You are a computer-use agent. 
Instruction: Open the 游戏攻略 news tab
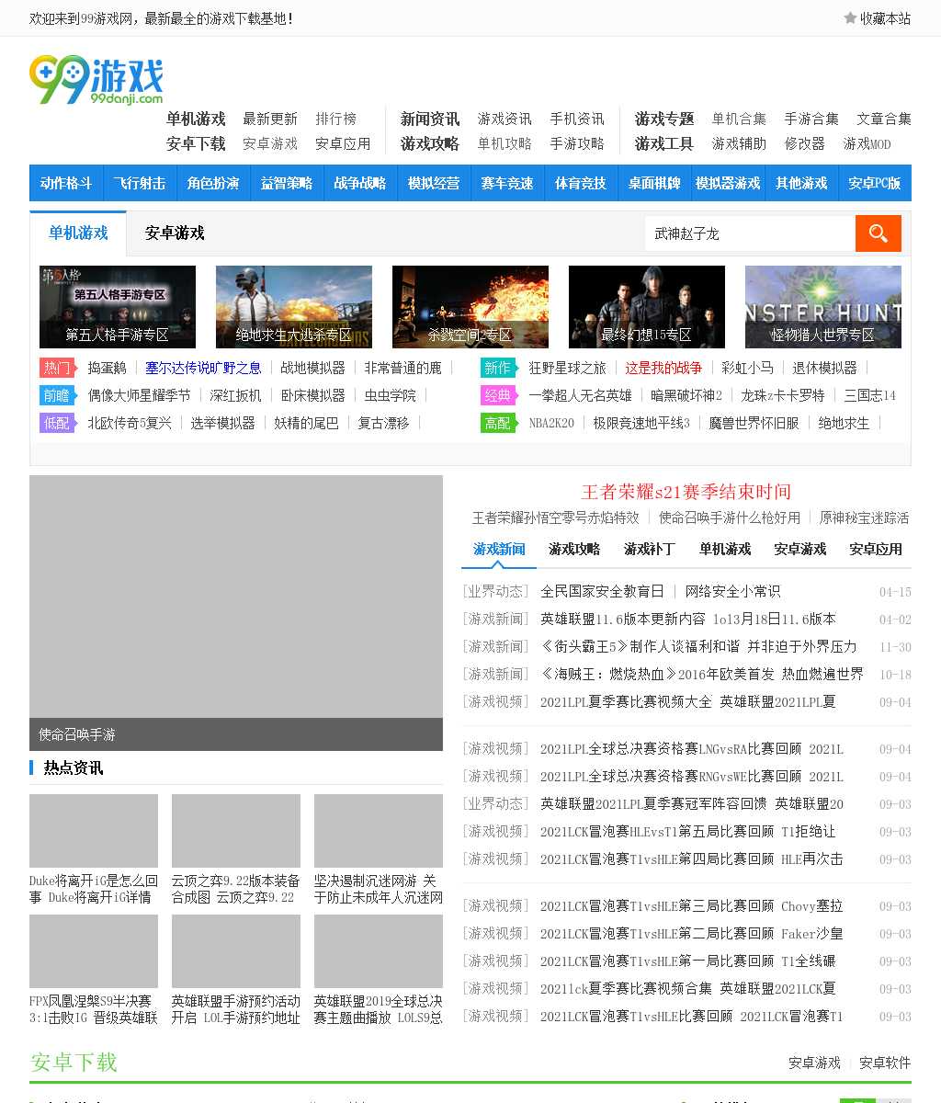point(574,549)
